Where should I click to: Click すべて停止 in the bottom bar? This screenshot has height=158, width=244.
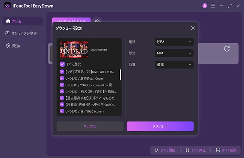coord(196,150)
